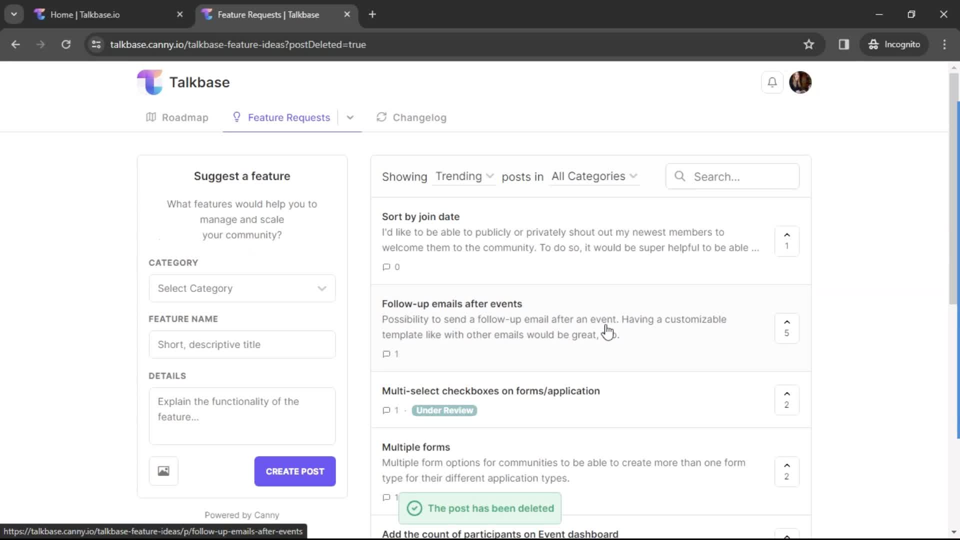This screenshot has height=540, width=960.
Task: Click the Talkbase home logo icon
Action: pos(148,82)
